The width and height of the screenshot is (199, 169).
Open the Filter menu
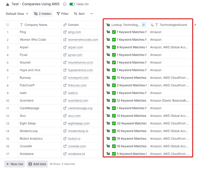62,14
